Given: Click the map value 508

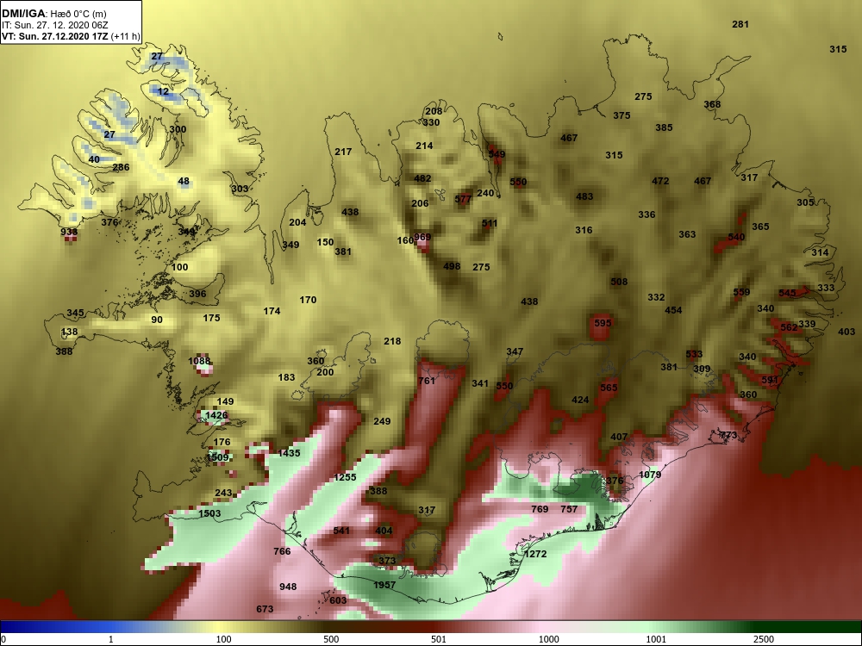Looking at the screenshot, I should [618, 282].
